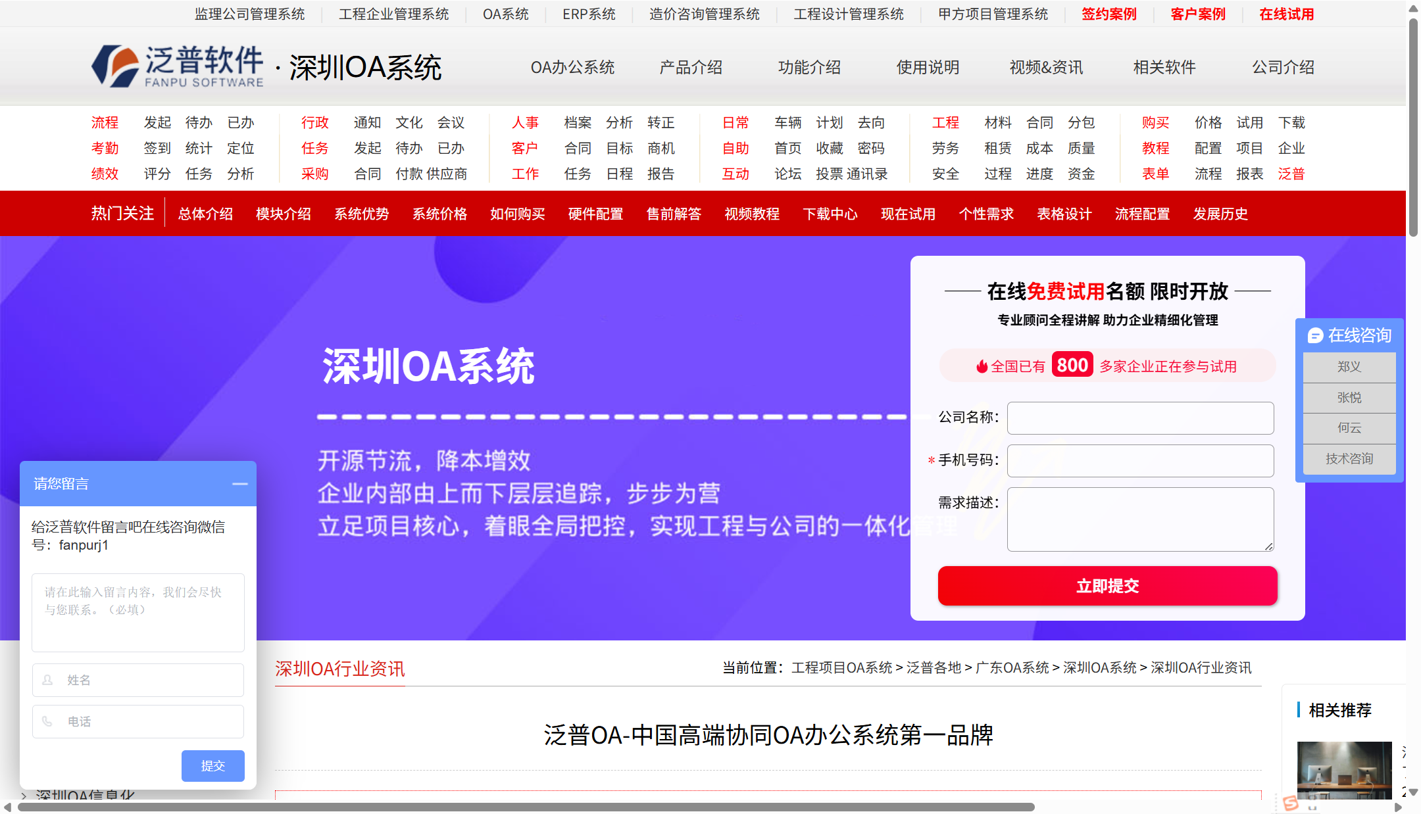Open the 产品介绍 navigation menu

tap(691, 67)
